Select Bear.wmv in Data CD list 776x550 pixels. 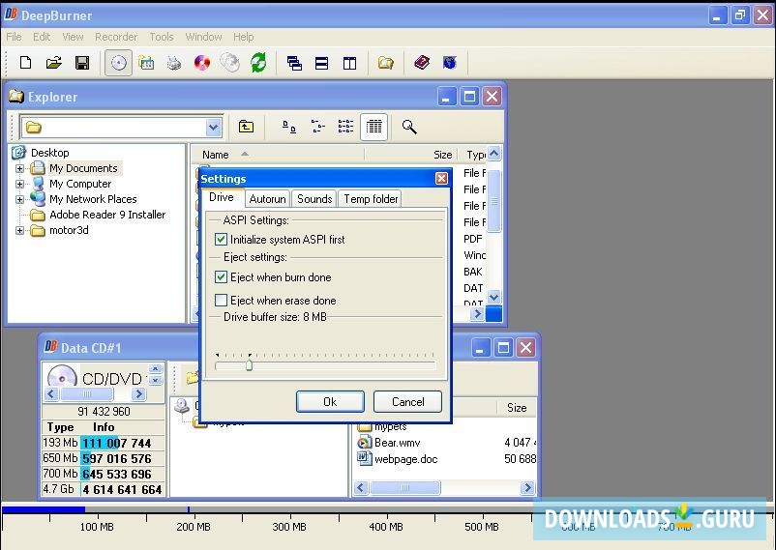397,443
